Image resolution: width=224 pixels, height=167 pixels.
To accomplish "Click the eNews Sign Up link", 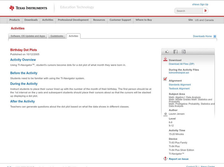I will tap(200, 4).
